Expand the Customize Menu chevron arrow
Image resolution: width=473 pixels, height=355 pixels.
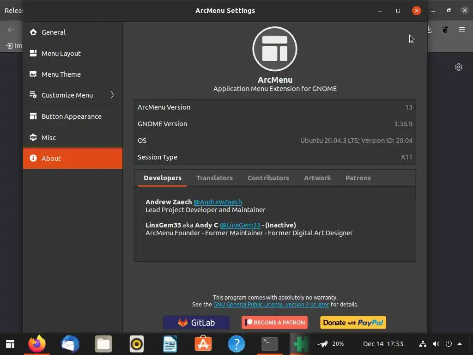click(112, 95)
